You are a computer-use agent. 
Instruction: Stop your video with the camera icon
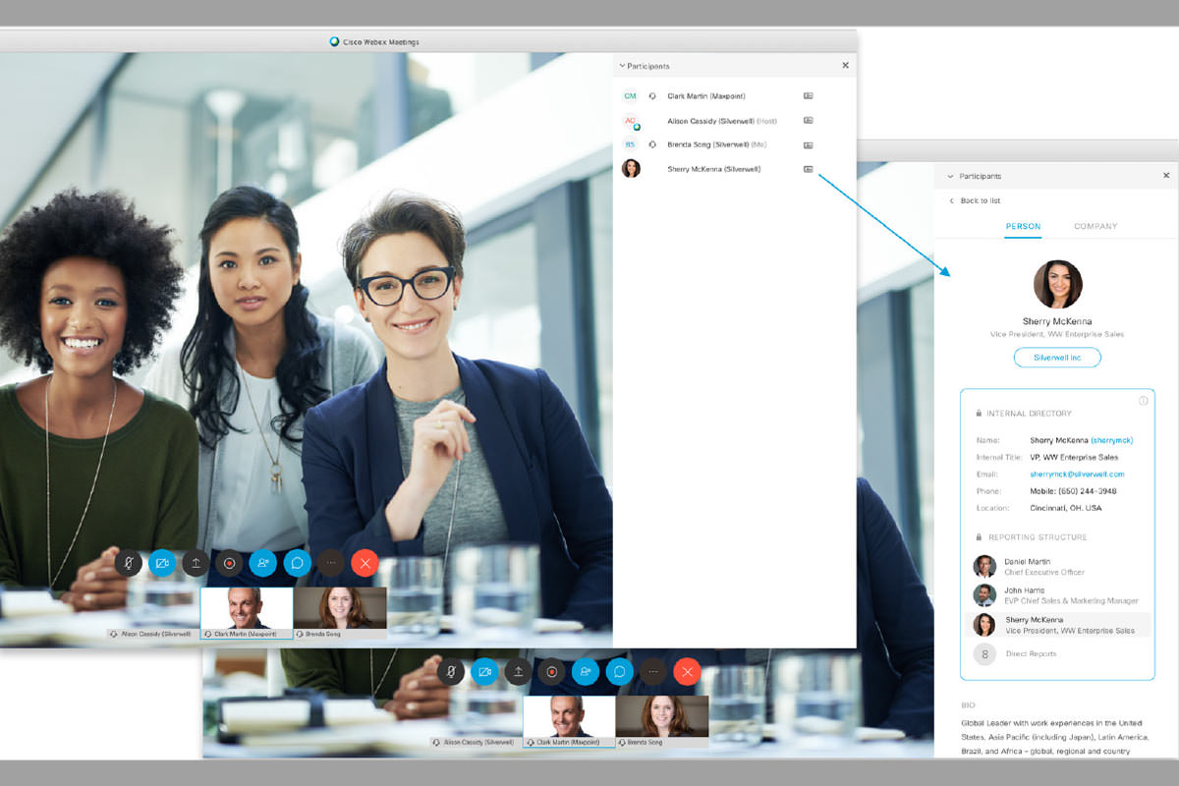[x=162, y=563]
